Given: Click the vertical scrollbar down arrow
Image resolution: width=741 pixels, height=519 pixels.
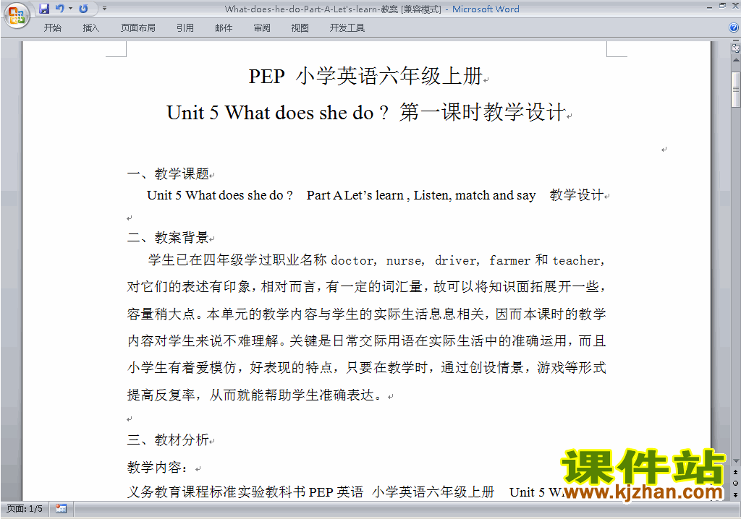Looking at the screenshot, I should (x=735, y=461).
